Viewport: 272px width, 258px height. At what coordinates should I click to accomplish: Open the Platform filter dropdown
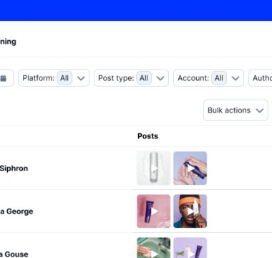coord(54,78)
